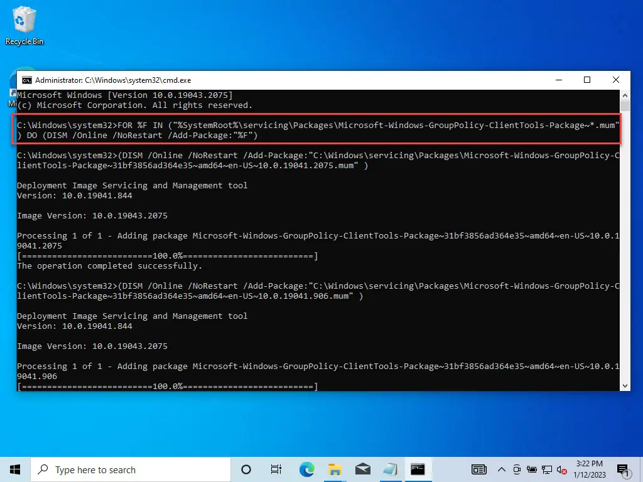Click the line ending '10.0.19041.906.mum" )'
Viewport: 643px width, 482px height.
click(190, 296)
